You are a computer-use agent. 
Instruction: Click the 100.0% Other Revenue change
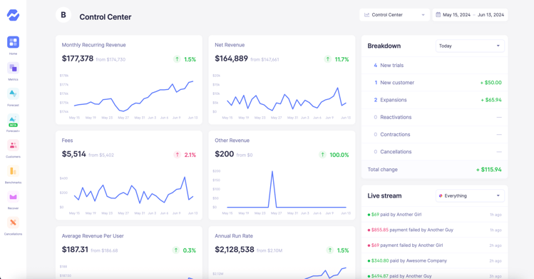[x=339, y=155]
